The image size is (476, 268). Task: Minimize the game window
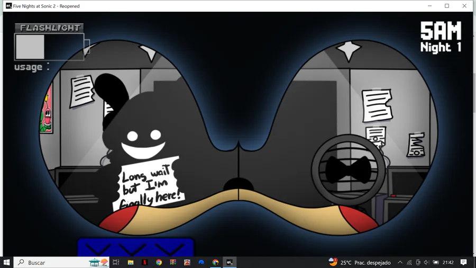point(429,6)
